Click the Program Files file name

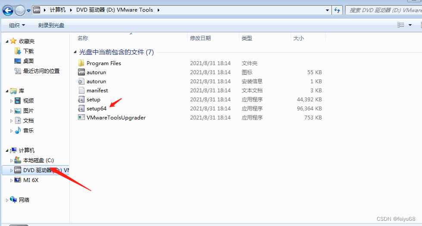[104, 63]
